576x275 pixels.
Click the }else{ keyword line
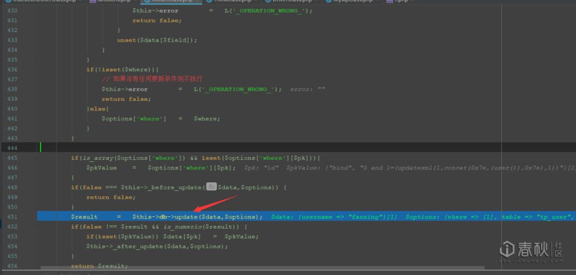click(x=98, y=109)
